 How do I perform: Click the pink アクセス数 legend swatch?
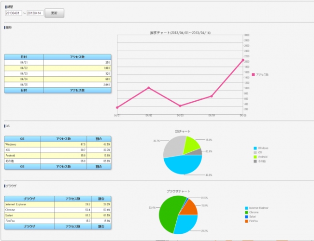(x=253, y=75)
